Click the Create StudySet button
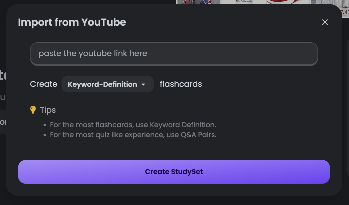 174,172
